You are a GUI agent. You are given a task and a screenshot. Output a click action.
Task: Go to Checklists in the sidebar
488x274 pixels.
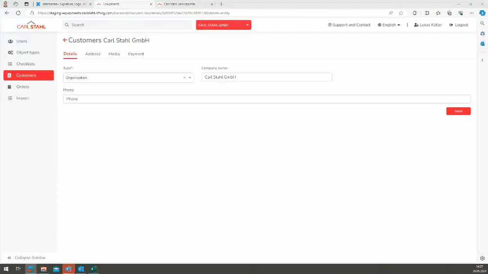[x=25, y=64]
